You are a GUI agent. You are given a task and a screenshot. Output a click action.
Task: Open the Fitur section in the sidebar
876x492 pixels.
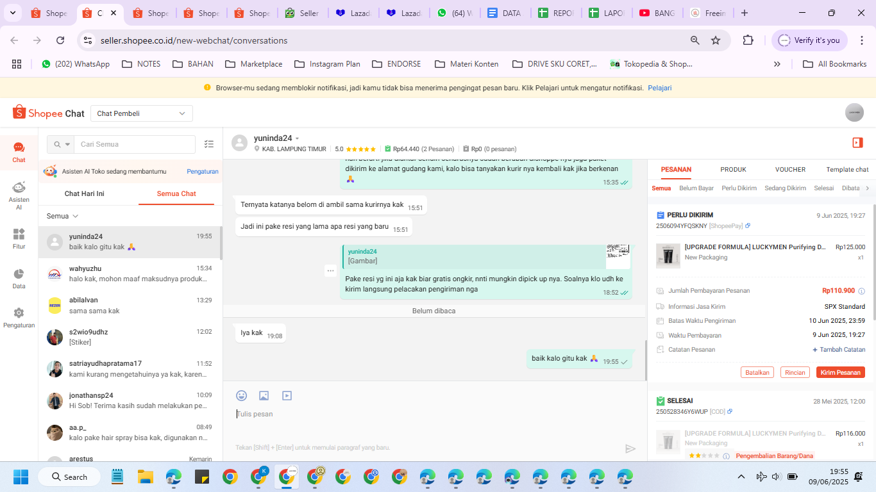pos(19,239)
